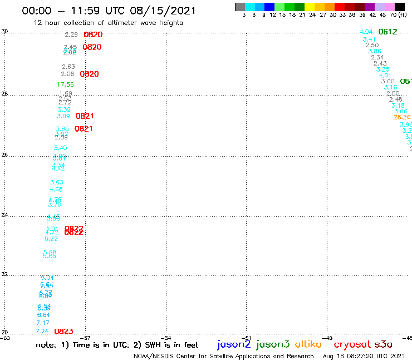This screenshot has height=361, width=412.
Task: Click the cyan 3.32 value
Action: pyautogui.click(x=64, y=109)
